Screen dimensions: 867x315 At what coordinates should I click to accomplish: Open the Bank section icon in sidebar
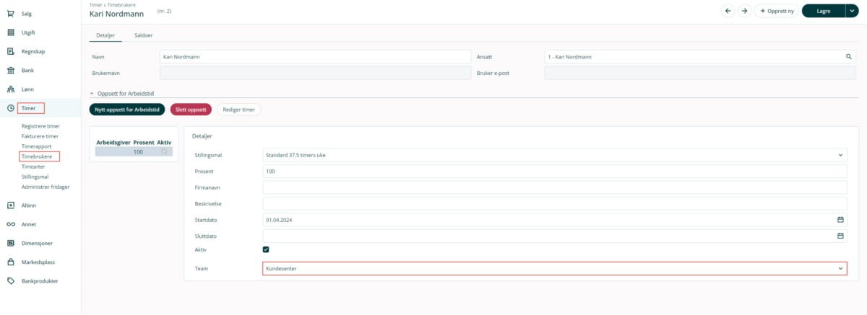point(11,71)
